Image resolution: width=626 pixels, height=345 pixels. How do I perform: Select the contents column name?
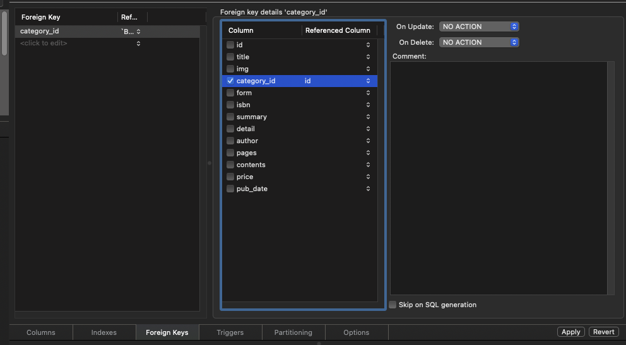tap(251, 165)
